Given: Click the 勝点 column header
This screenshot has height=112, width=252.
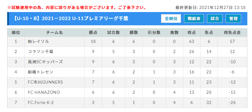Looking at the screenshot, I should coord(93,33).
